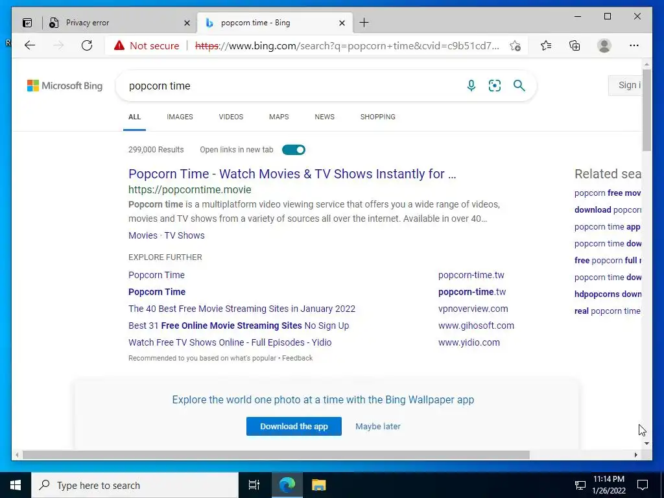The height and width of the screenshot is (498, 664).
Task: Switch to MAPS results
Action: click(x=279, y=117)
